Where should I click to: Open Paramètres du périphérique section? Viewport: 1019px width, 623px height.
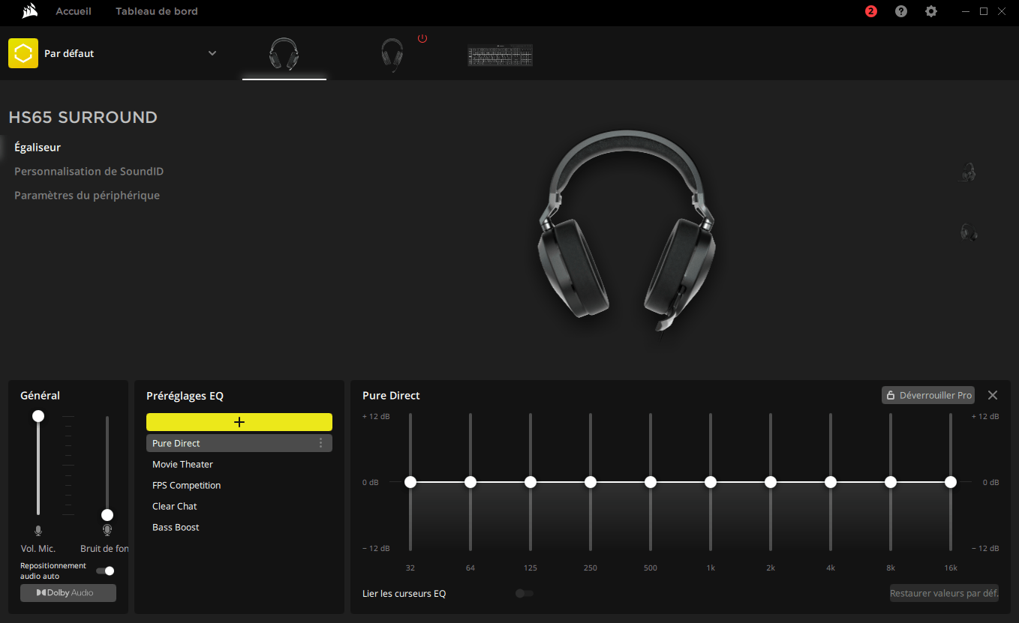[87, 196]
